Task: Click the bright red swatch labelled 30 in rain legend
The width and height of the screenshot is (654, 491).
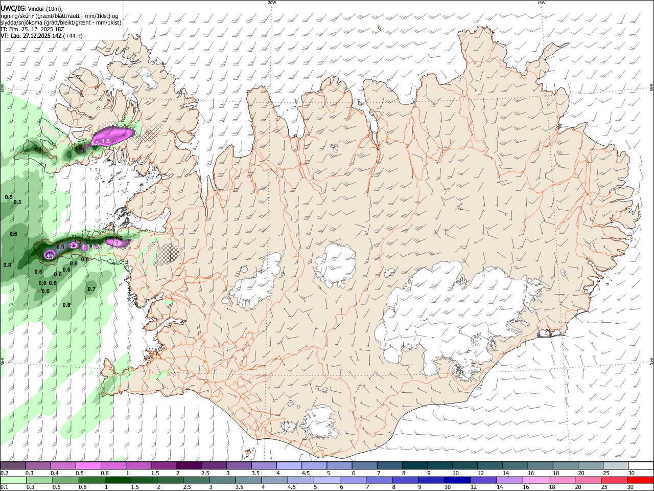Action: (641, 480)
